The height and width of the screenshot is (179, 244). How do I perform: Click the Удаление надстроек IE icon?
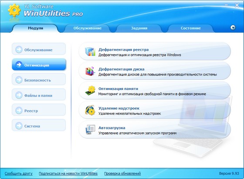(x=90, y=110)
